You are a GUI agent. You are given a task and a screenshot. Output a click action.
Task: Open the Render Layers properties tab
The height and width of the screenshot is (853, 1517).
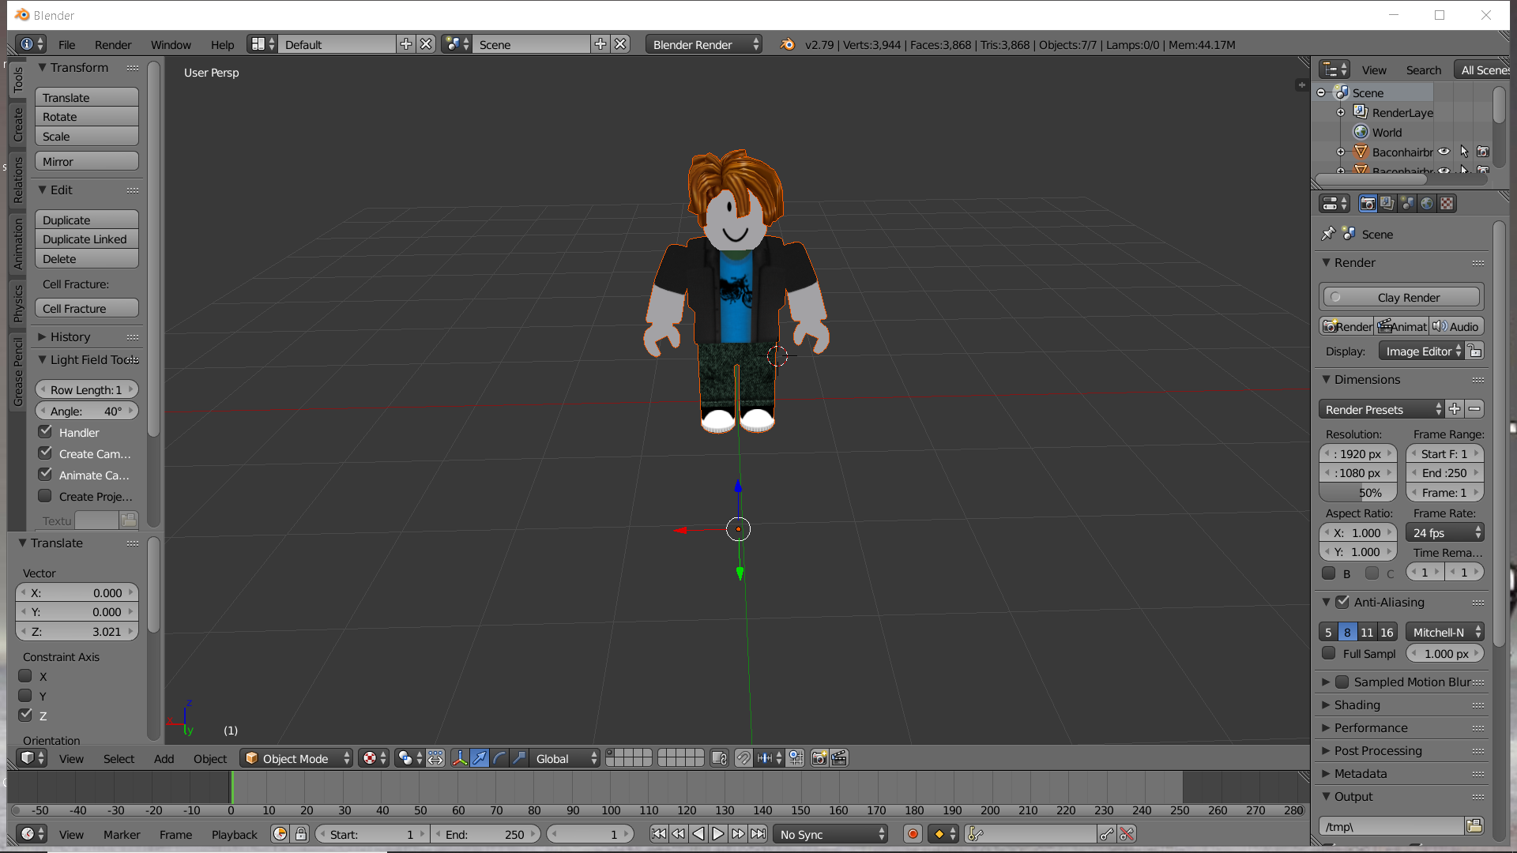(x=1387, y=204)
